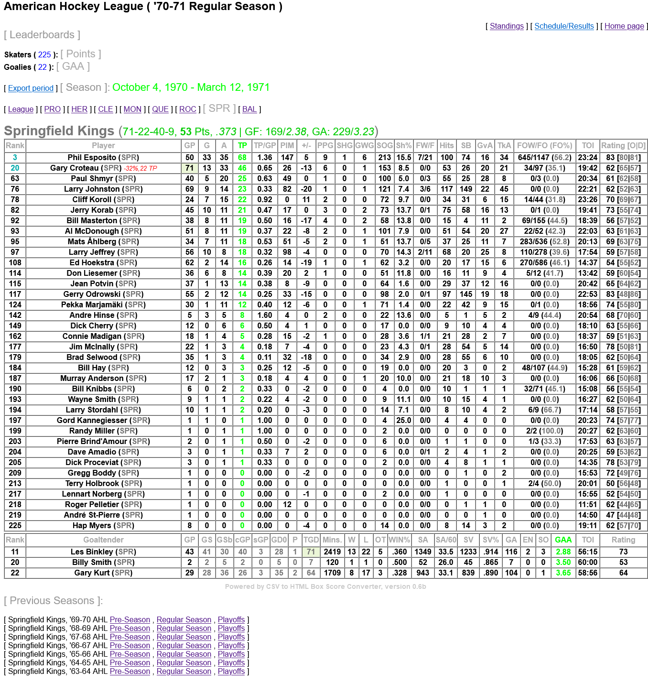Switch to the QUE team link
Screen dimensions: 648x683
tap(161, 109)
